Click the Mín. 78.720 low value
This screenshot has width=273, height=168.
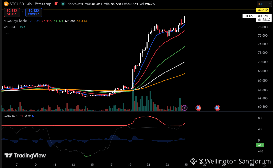point(112,4)
